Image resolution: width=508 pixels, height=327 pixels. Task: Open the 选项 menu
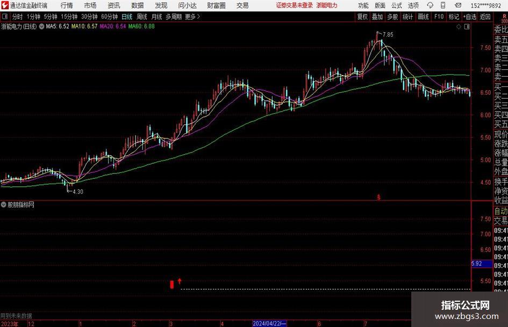pyautogui.click(x=413, y=5)
